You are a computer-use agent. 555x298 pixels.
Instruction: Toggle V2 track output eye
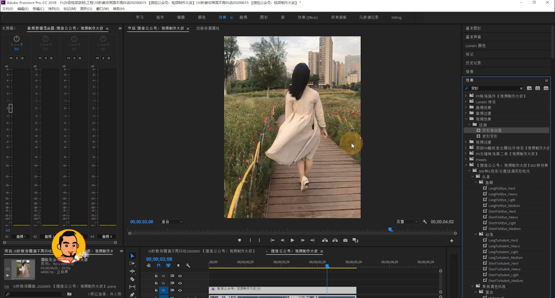click(x=180, y=283)
